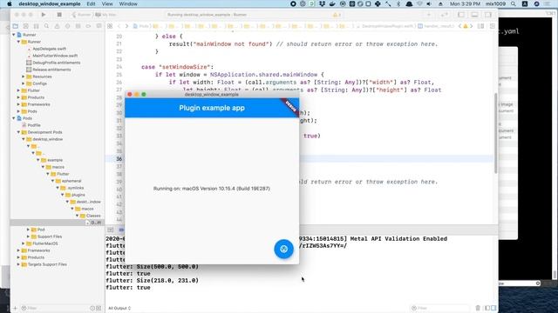
Task: Open the Test navigator diamond icon
Action: (67, 26)
